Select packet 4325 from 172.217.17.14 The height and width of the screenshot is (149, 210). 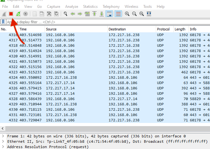(105, 83)
